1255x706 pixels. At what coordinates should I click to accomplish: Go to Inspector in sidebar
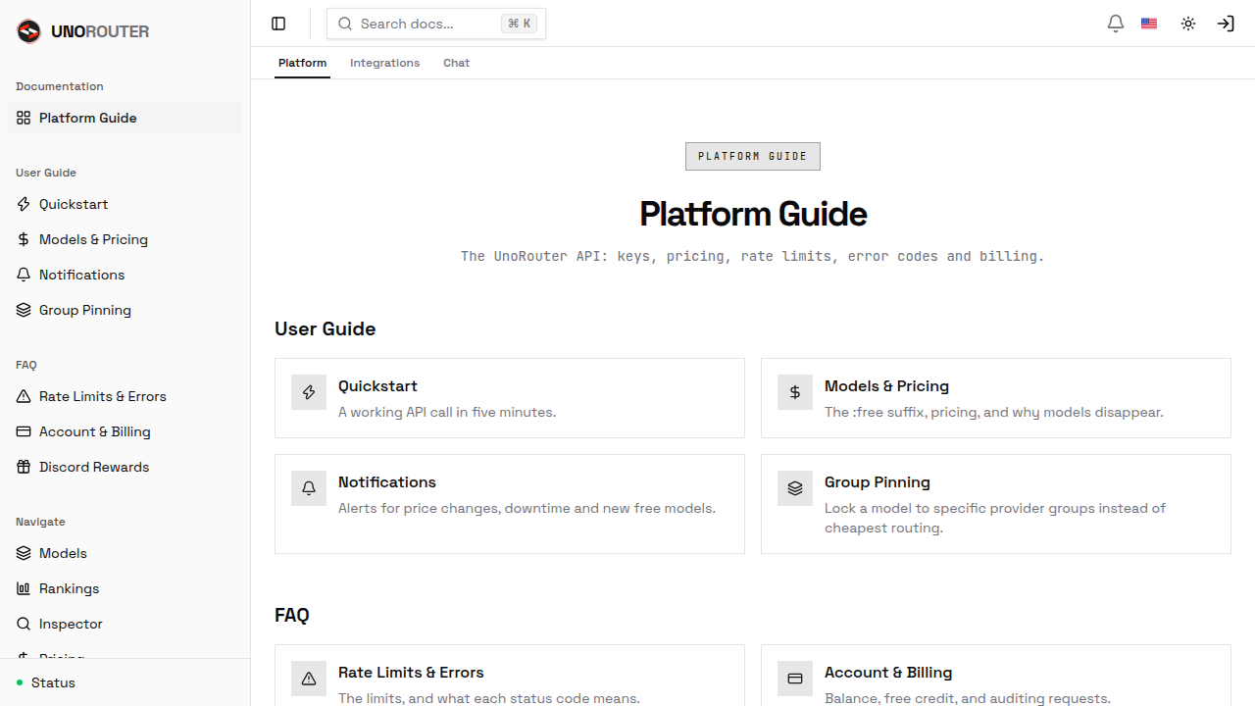pyautogui.click(x=125, y=624)
